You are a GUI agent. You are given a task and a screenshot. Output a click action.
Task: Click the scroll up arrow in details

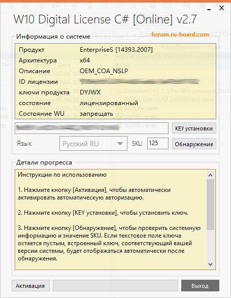(x=211, y=175)
